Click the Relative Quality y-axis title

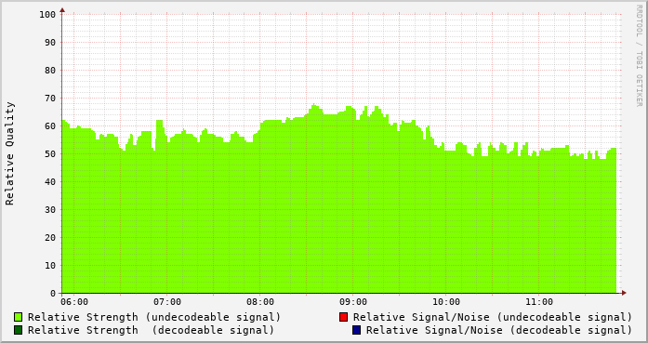pyautogui.click(x=10, y=153)
